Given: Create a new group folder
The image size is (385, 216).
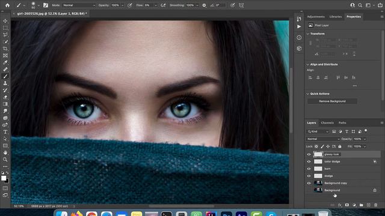Looking at the screenshot, I should (x=361, y=205).
